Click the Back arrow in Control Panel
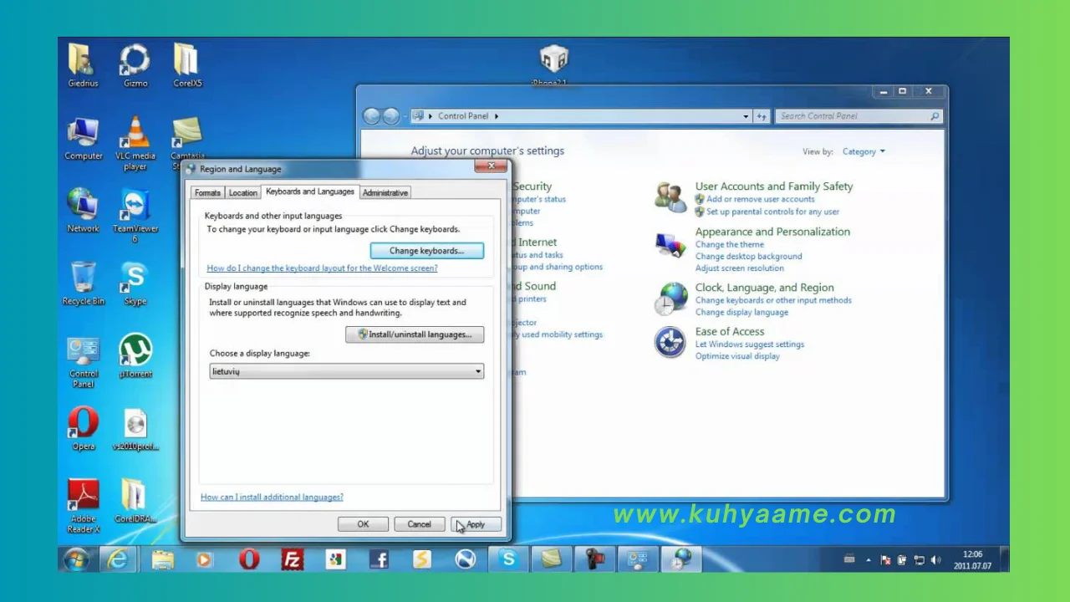 point(372,116)
